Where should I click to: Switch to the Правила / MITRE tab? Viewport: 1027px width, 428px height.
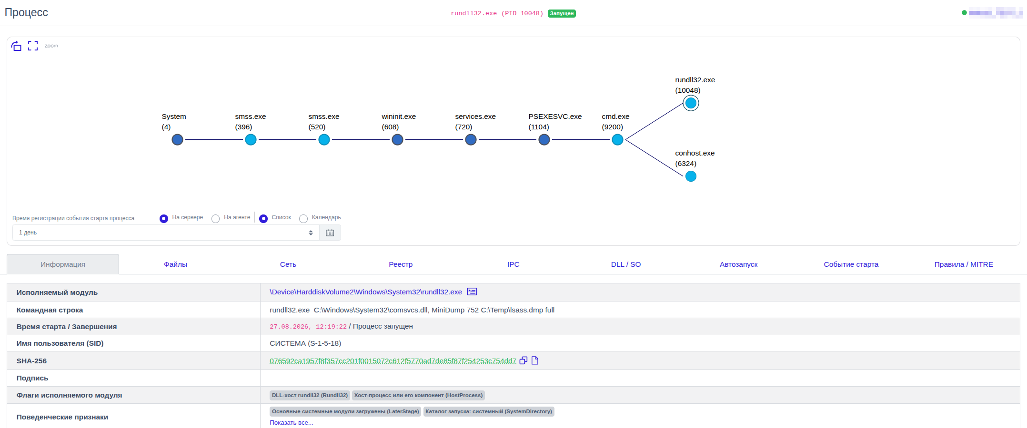tap(964, 264)
